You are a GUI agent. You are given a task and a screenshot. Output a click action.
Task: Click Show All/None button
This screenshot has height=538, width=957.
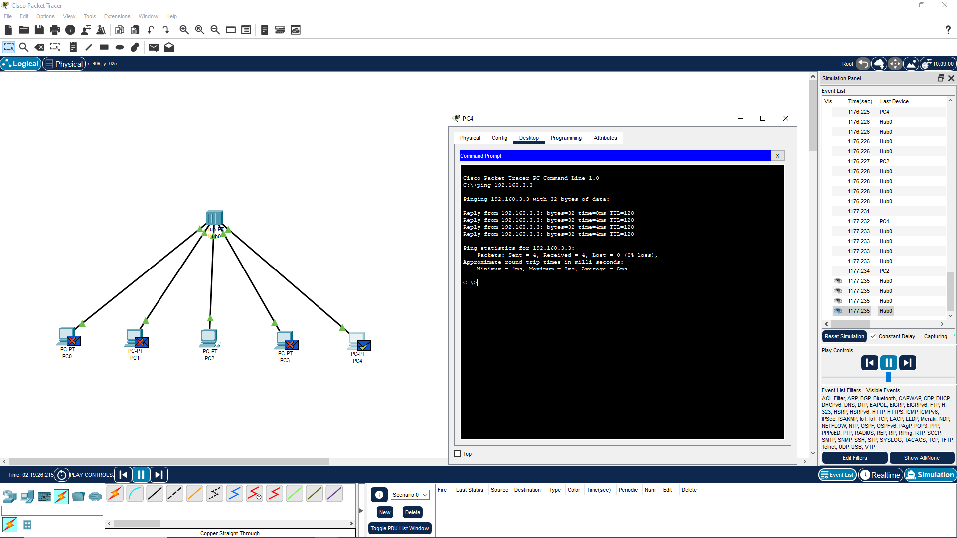coord(922,458)
